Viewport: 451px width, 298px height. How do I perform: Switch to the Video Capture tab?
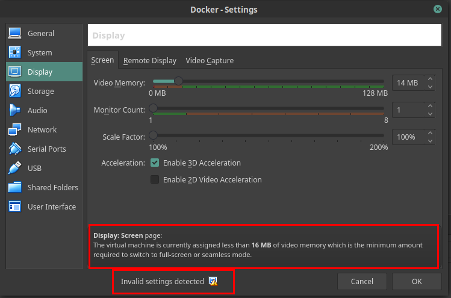pos(210,61)
